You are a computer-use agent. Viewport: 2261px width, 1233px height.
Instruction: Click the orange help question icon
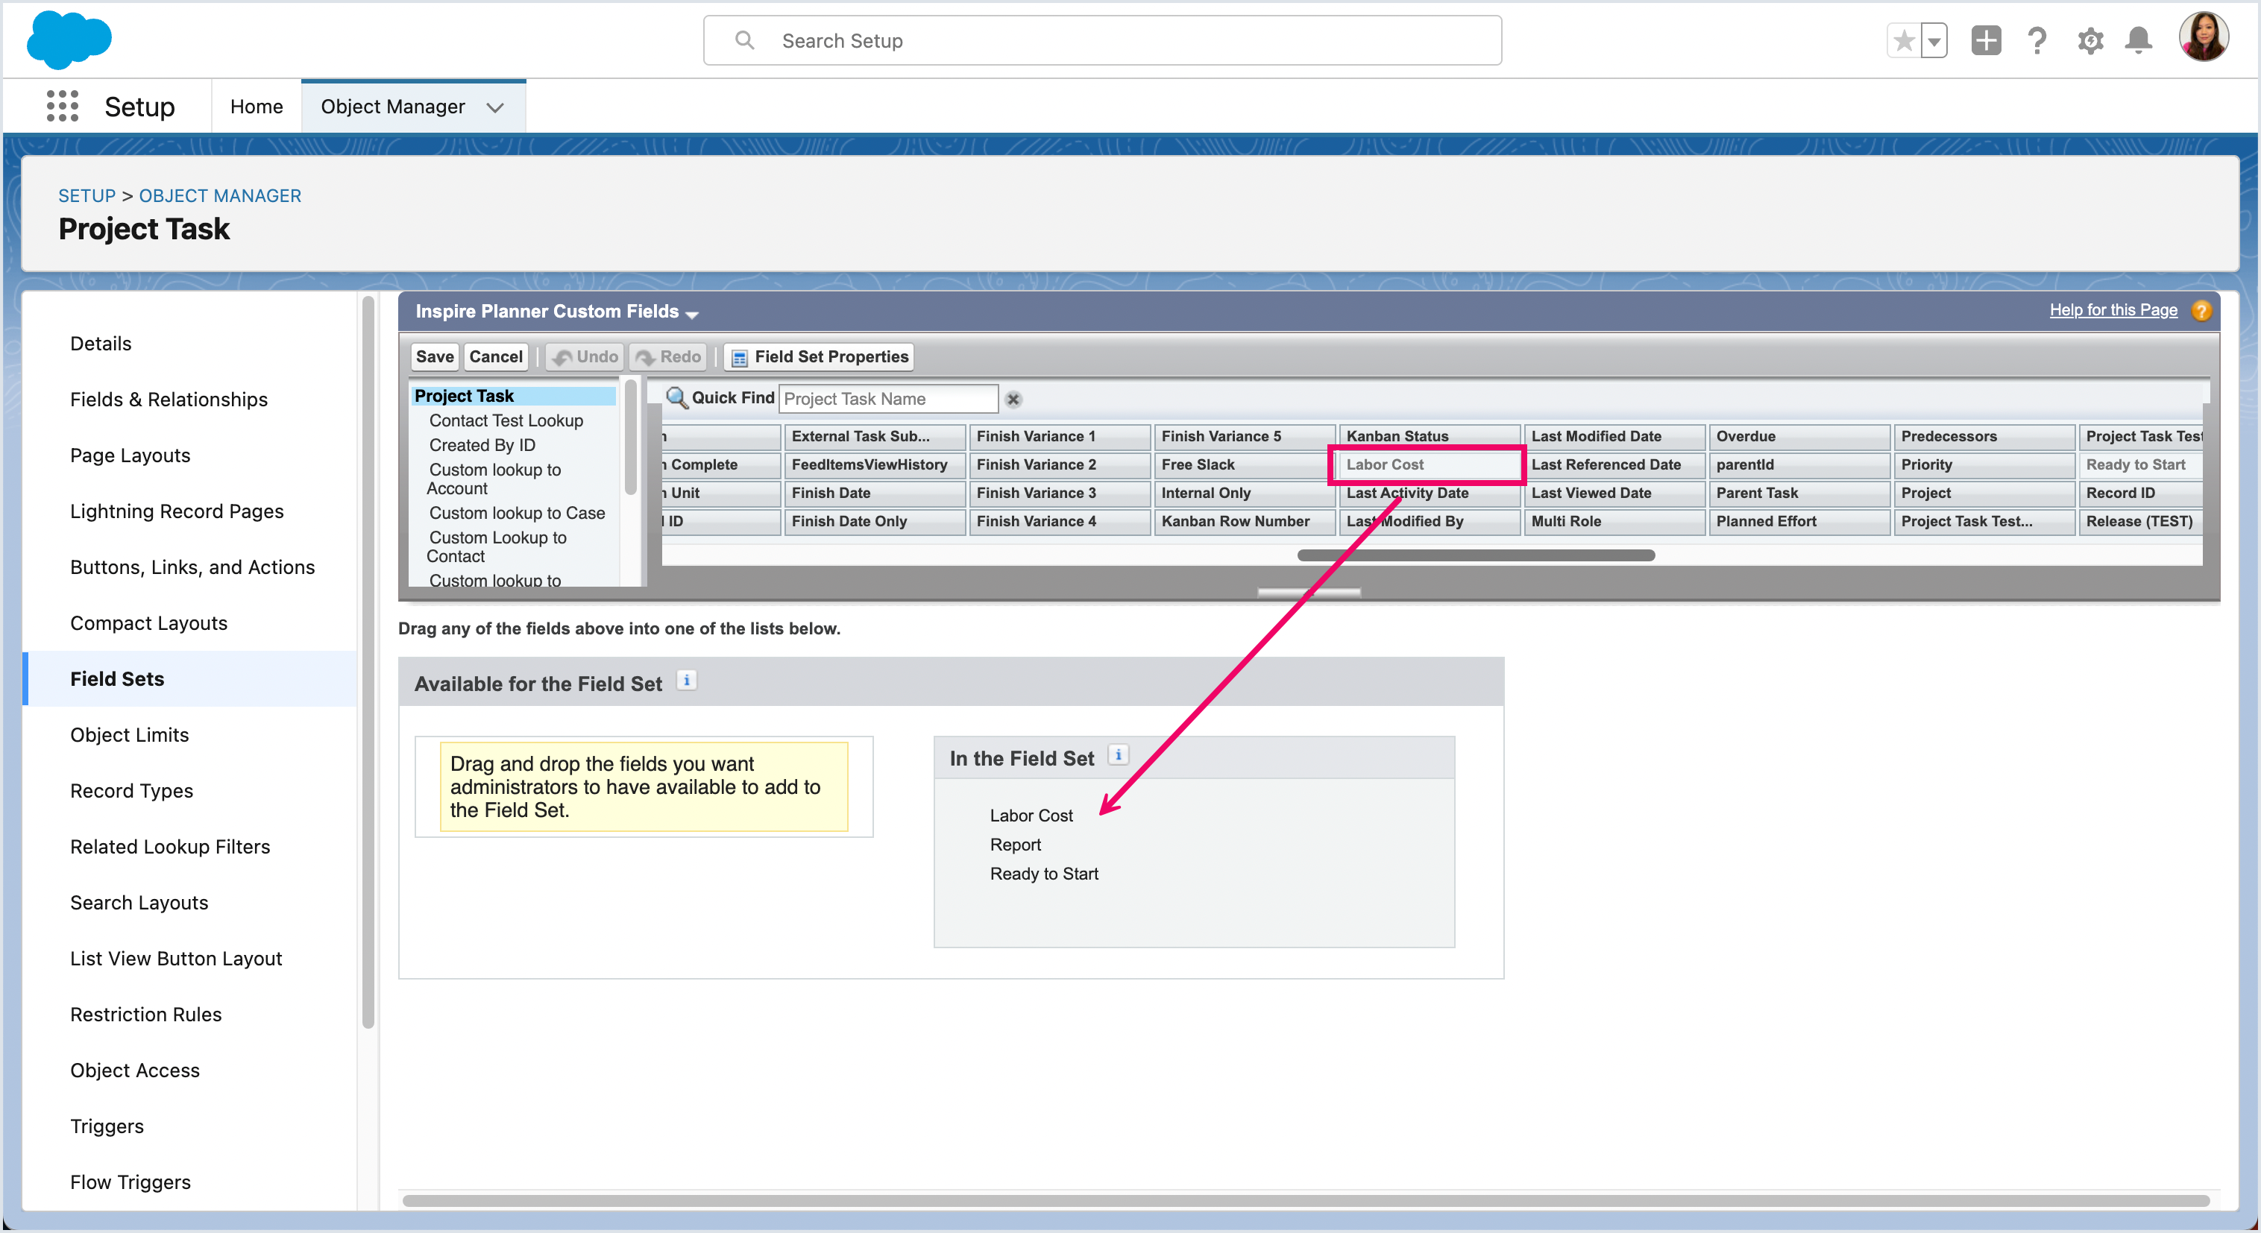point(2201,311)
